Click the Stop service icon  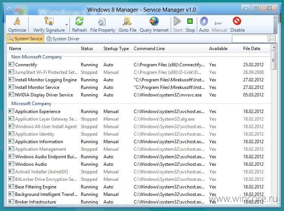click(190, 21)
